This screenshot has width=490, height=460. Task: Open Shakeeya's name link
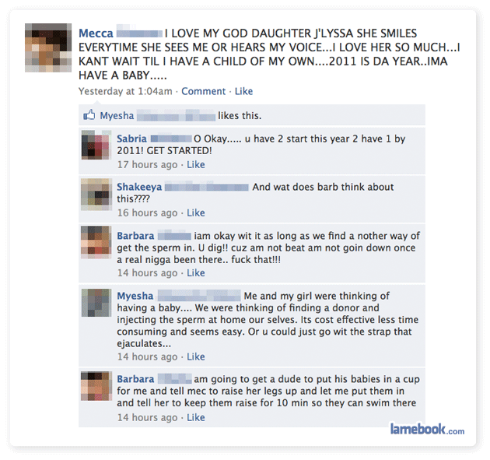pos(139,187)
